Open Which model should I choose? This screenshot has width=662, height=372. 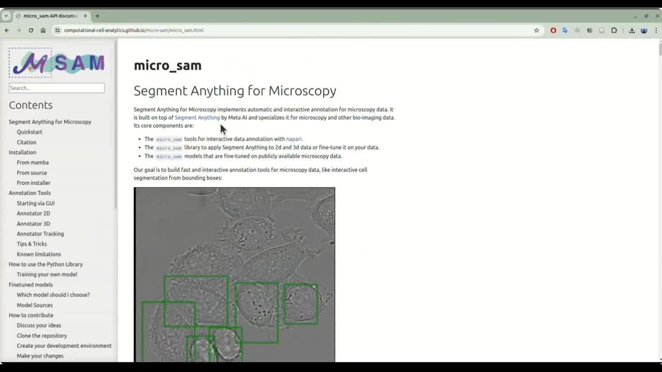[53, 295]
